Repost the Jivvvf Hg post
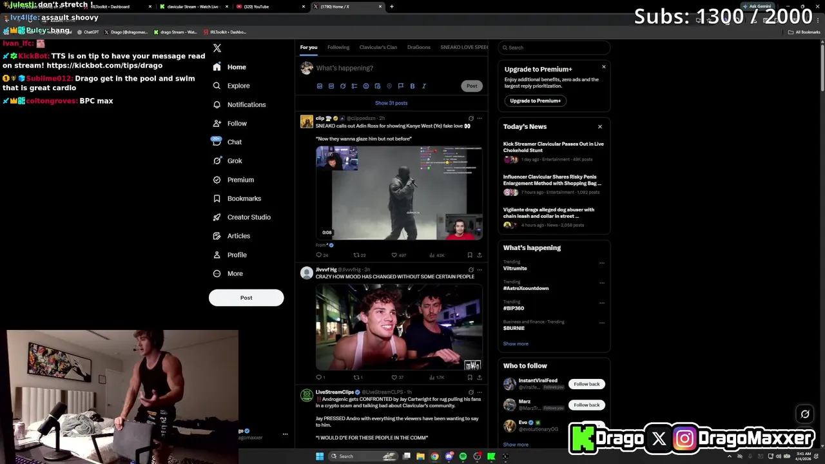This screenshot has width=825, height=464. tap(358, 378)
